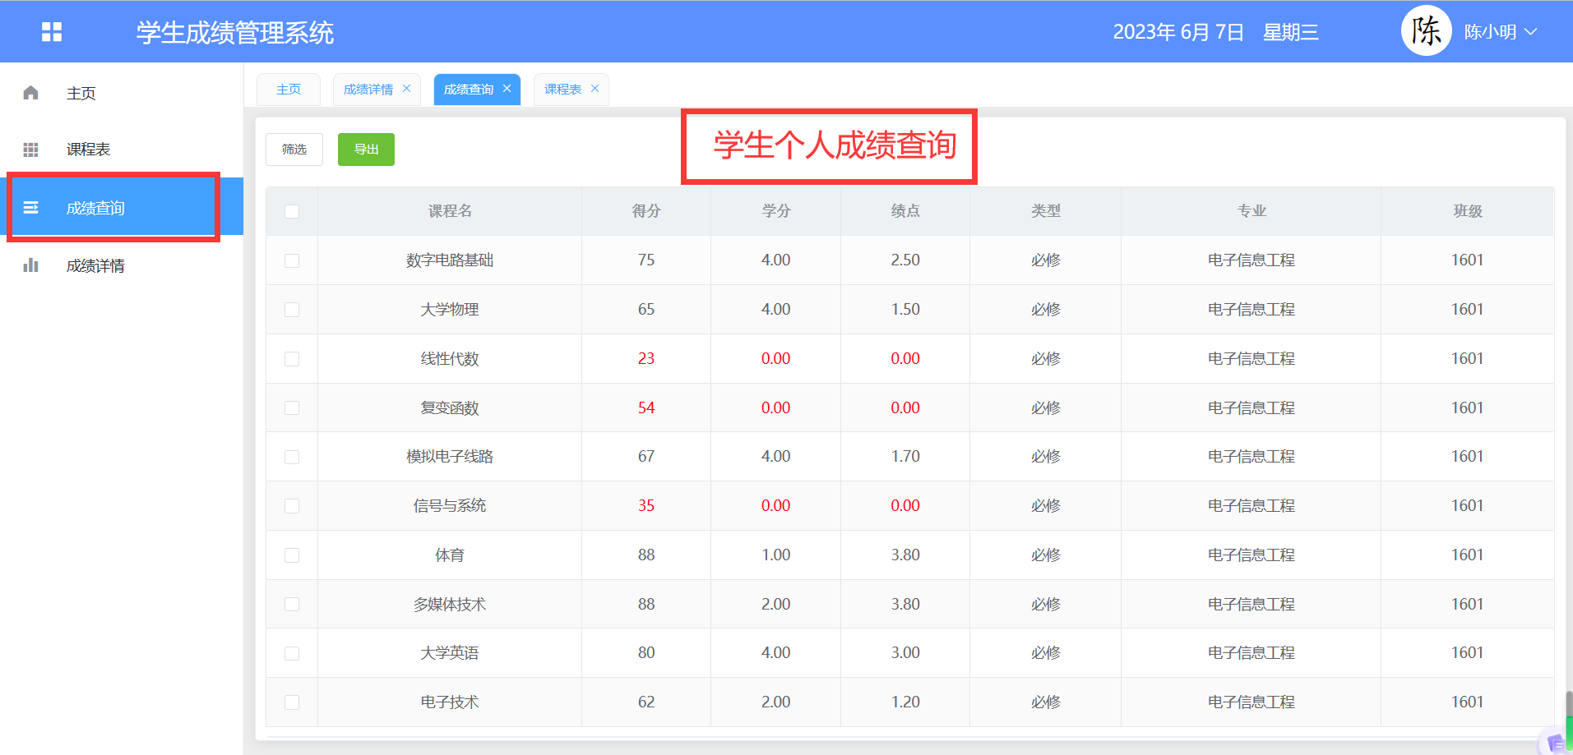1573x755 pixels.
Task: Click the 筛选 filter button
Action: coord(294,150)
